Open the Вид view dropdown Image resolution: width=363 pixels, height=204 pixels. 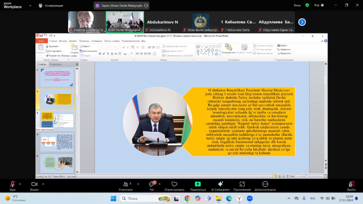(319, 5)
